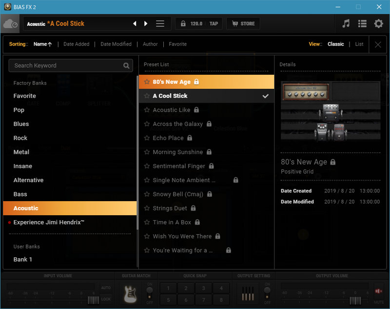Switch to Classic view

pos(335,44)
